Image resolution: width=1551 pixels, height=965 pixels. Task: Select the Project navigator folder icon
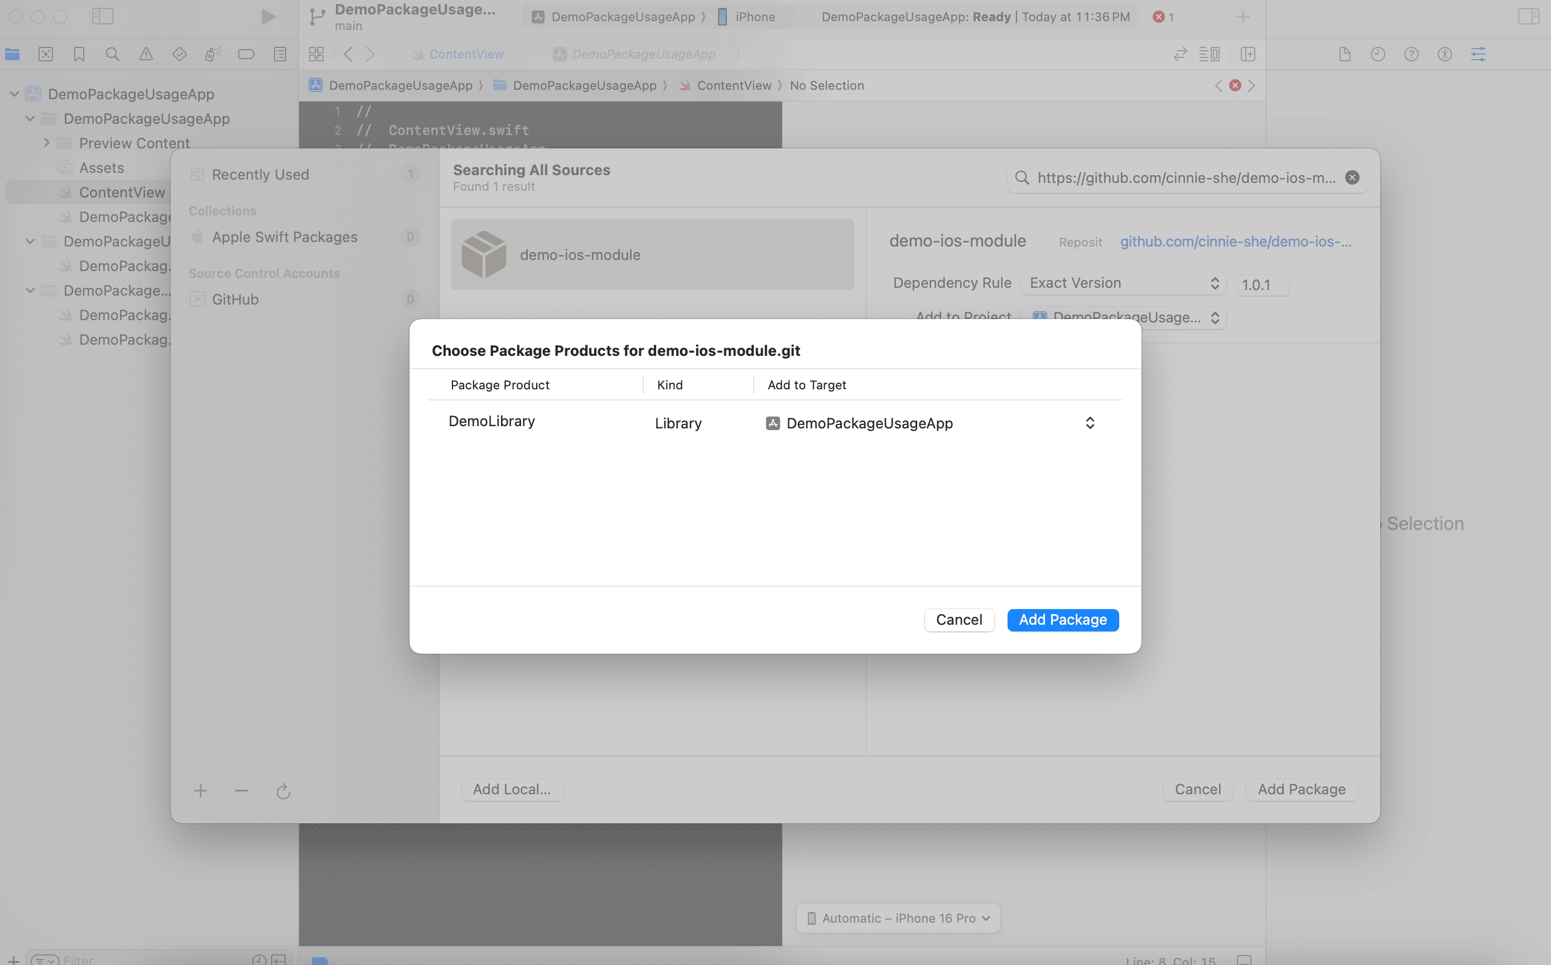(12, 54)
